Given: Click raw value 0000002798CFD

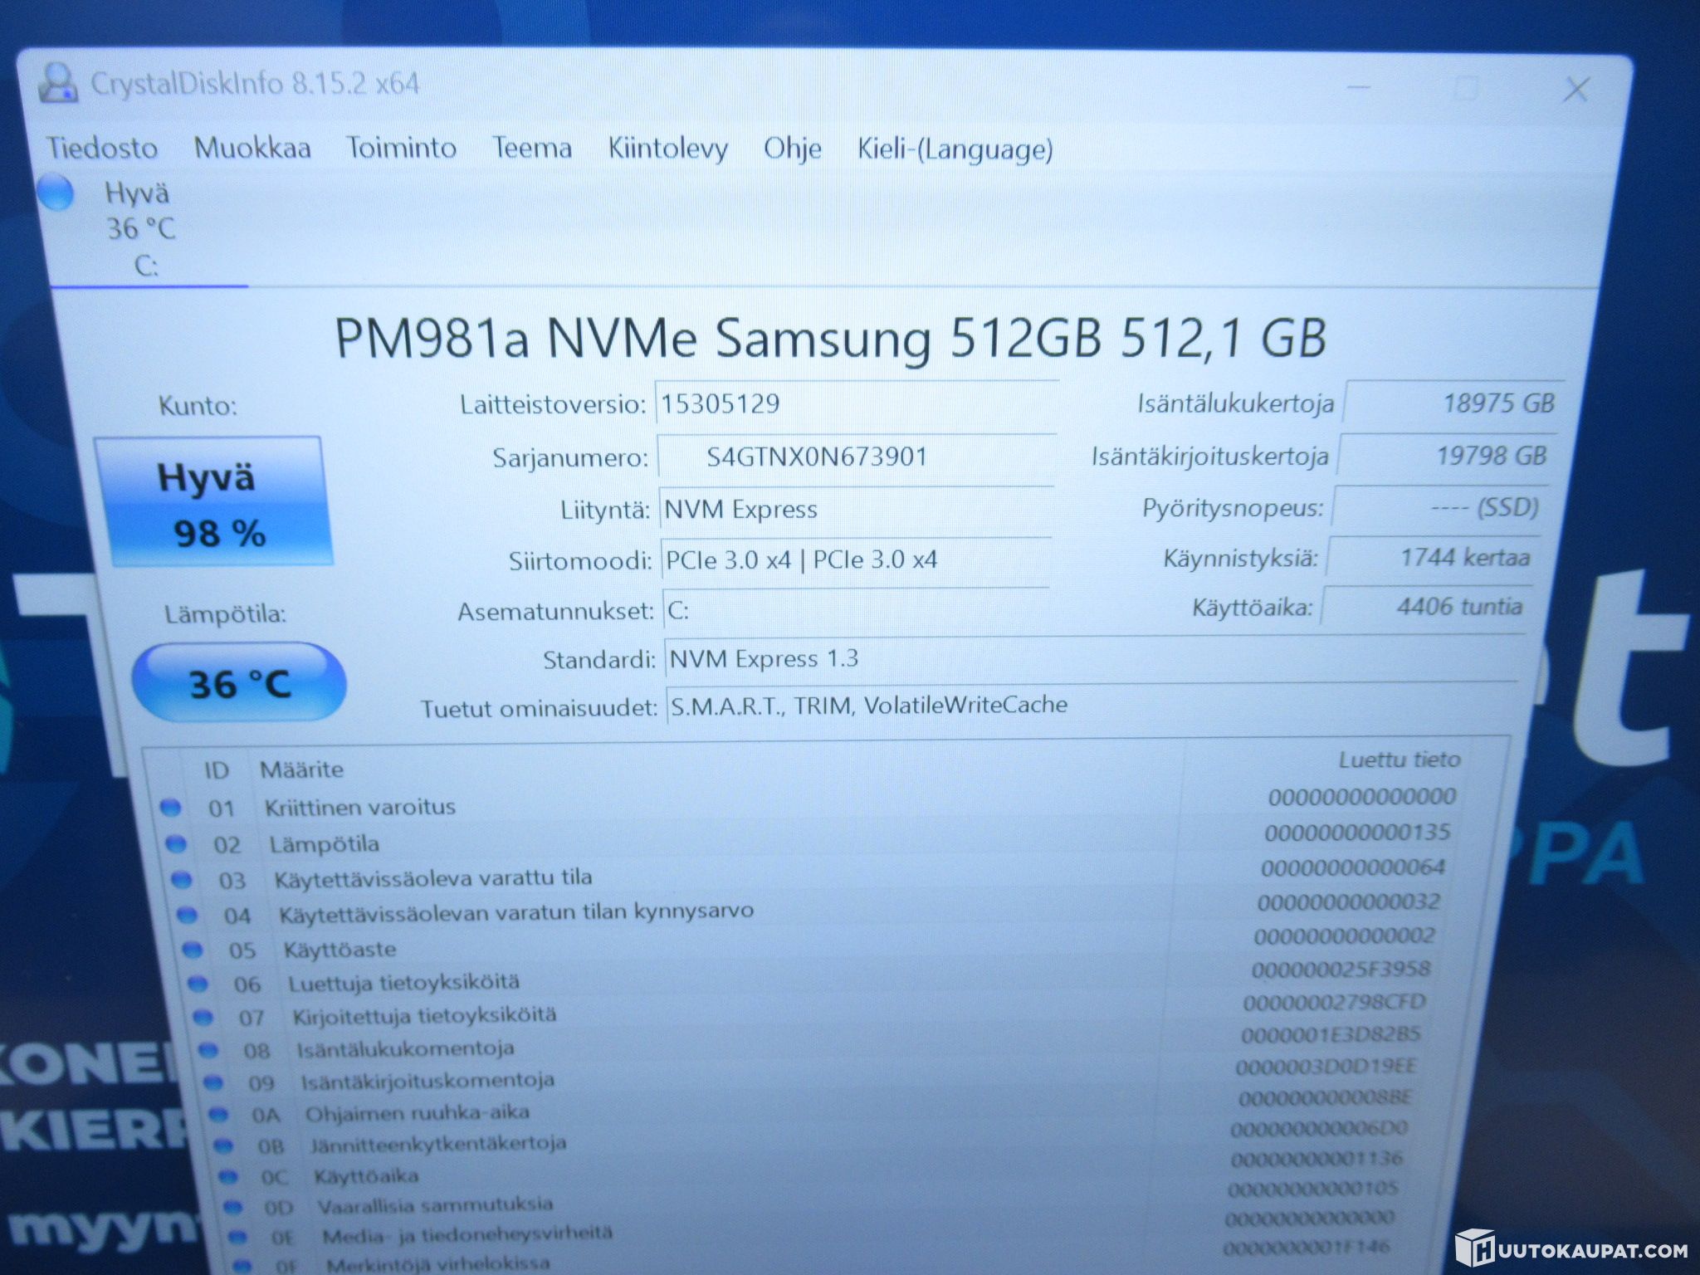Looking at the screenshot, I should point(1335,1002).
